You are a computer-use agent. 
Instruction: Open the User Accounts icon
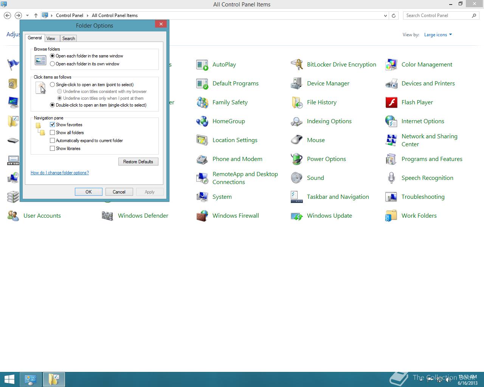(x=13, y=216)
